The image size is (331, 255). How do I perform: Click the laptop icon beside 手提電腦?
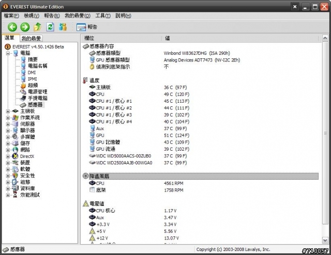(23, 98)
